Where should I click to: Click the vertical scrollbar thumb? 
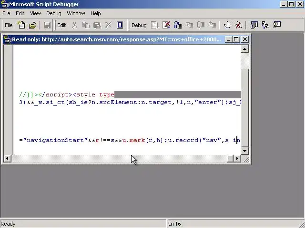[244, 108]
